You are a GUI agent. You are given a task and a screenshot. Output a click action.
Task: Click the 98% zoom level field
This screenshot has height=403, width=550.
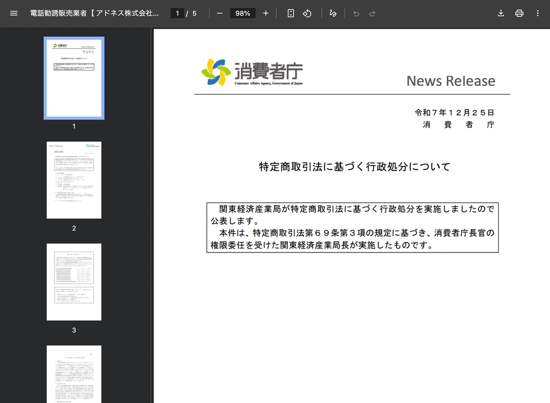pyautogui.click(x=242, y=13)
